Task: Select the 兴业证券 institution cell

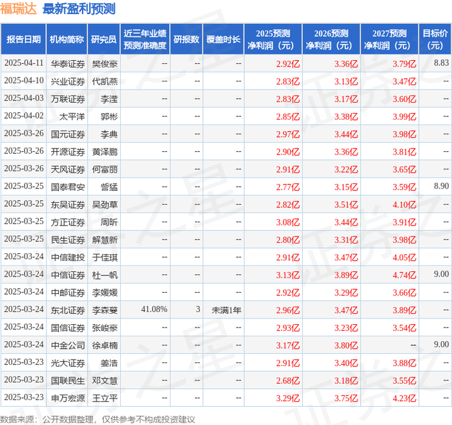Action: pos(68,81)
